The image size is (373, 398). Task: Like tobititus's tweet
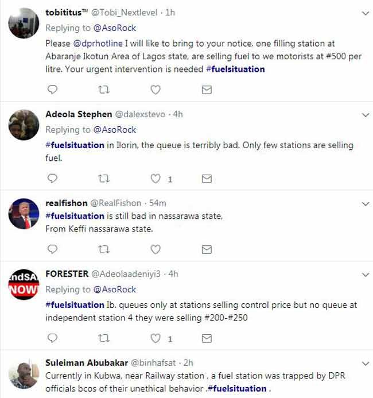pos(155,90)
